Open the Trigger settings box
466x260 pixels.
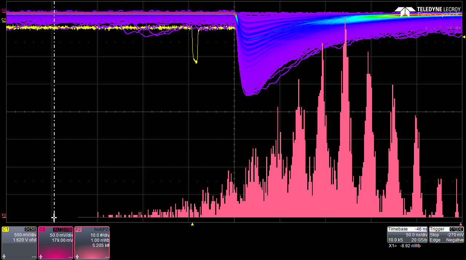(x=447, y=235)
